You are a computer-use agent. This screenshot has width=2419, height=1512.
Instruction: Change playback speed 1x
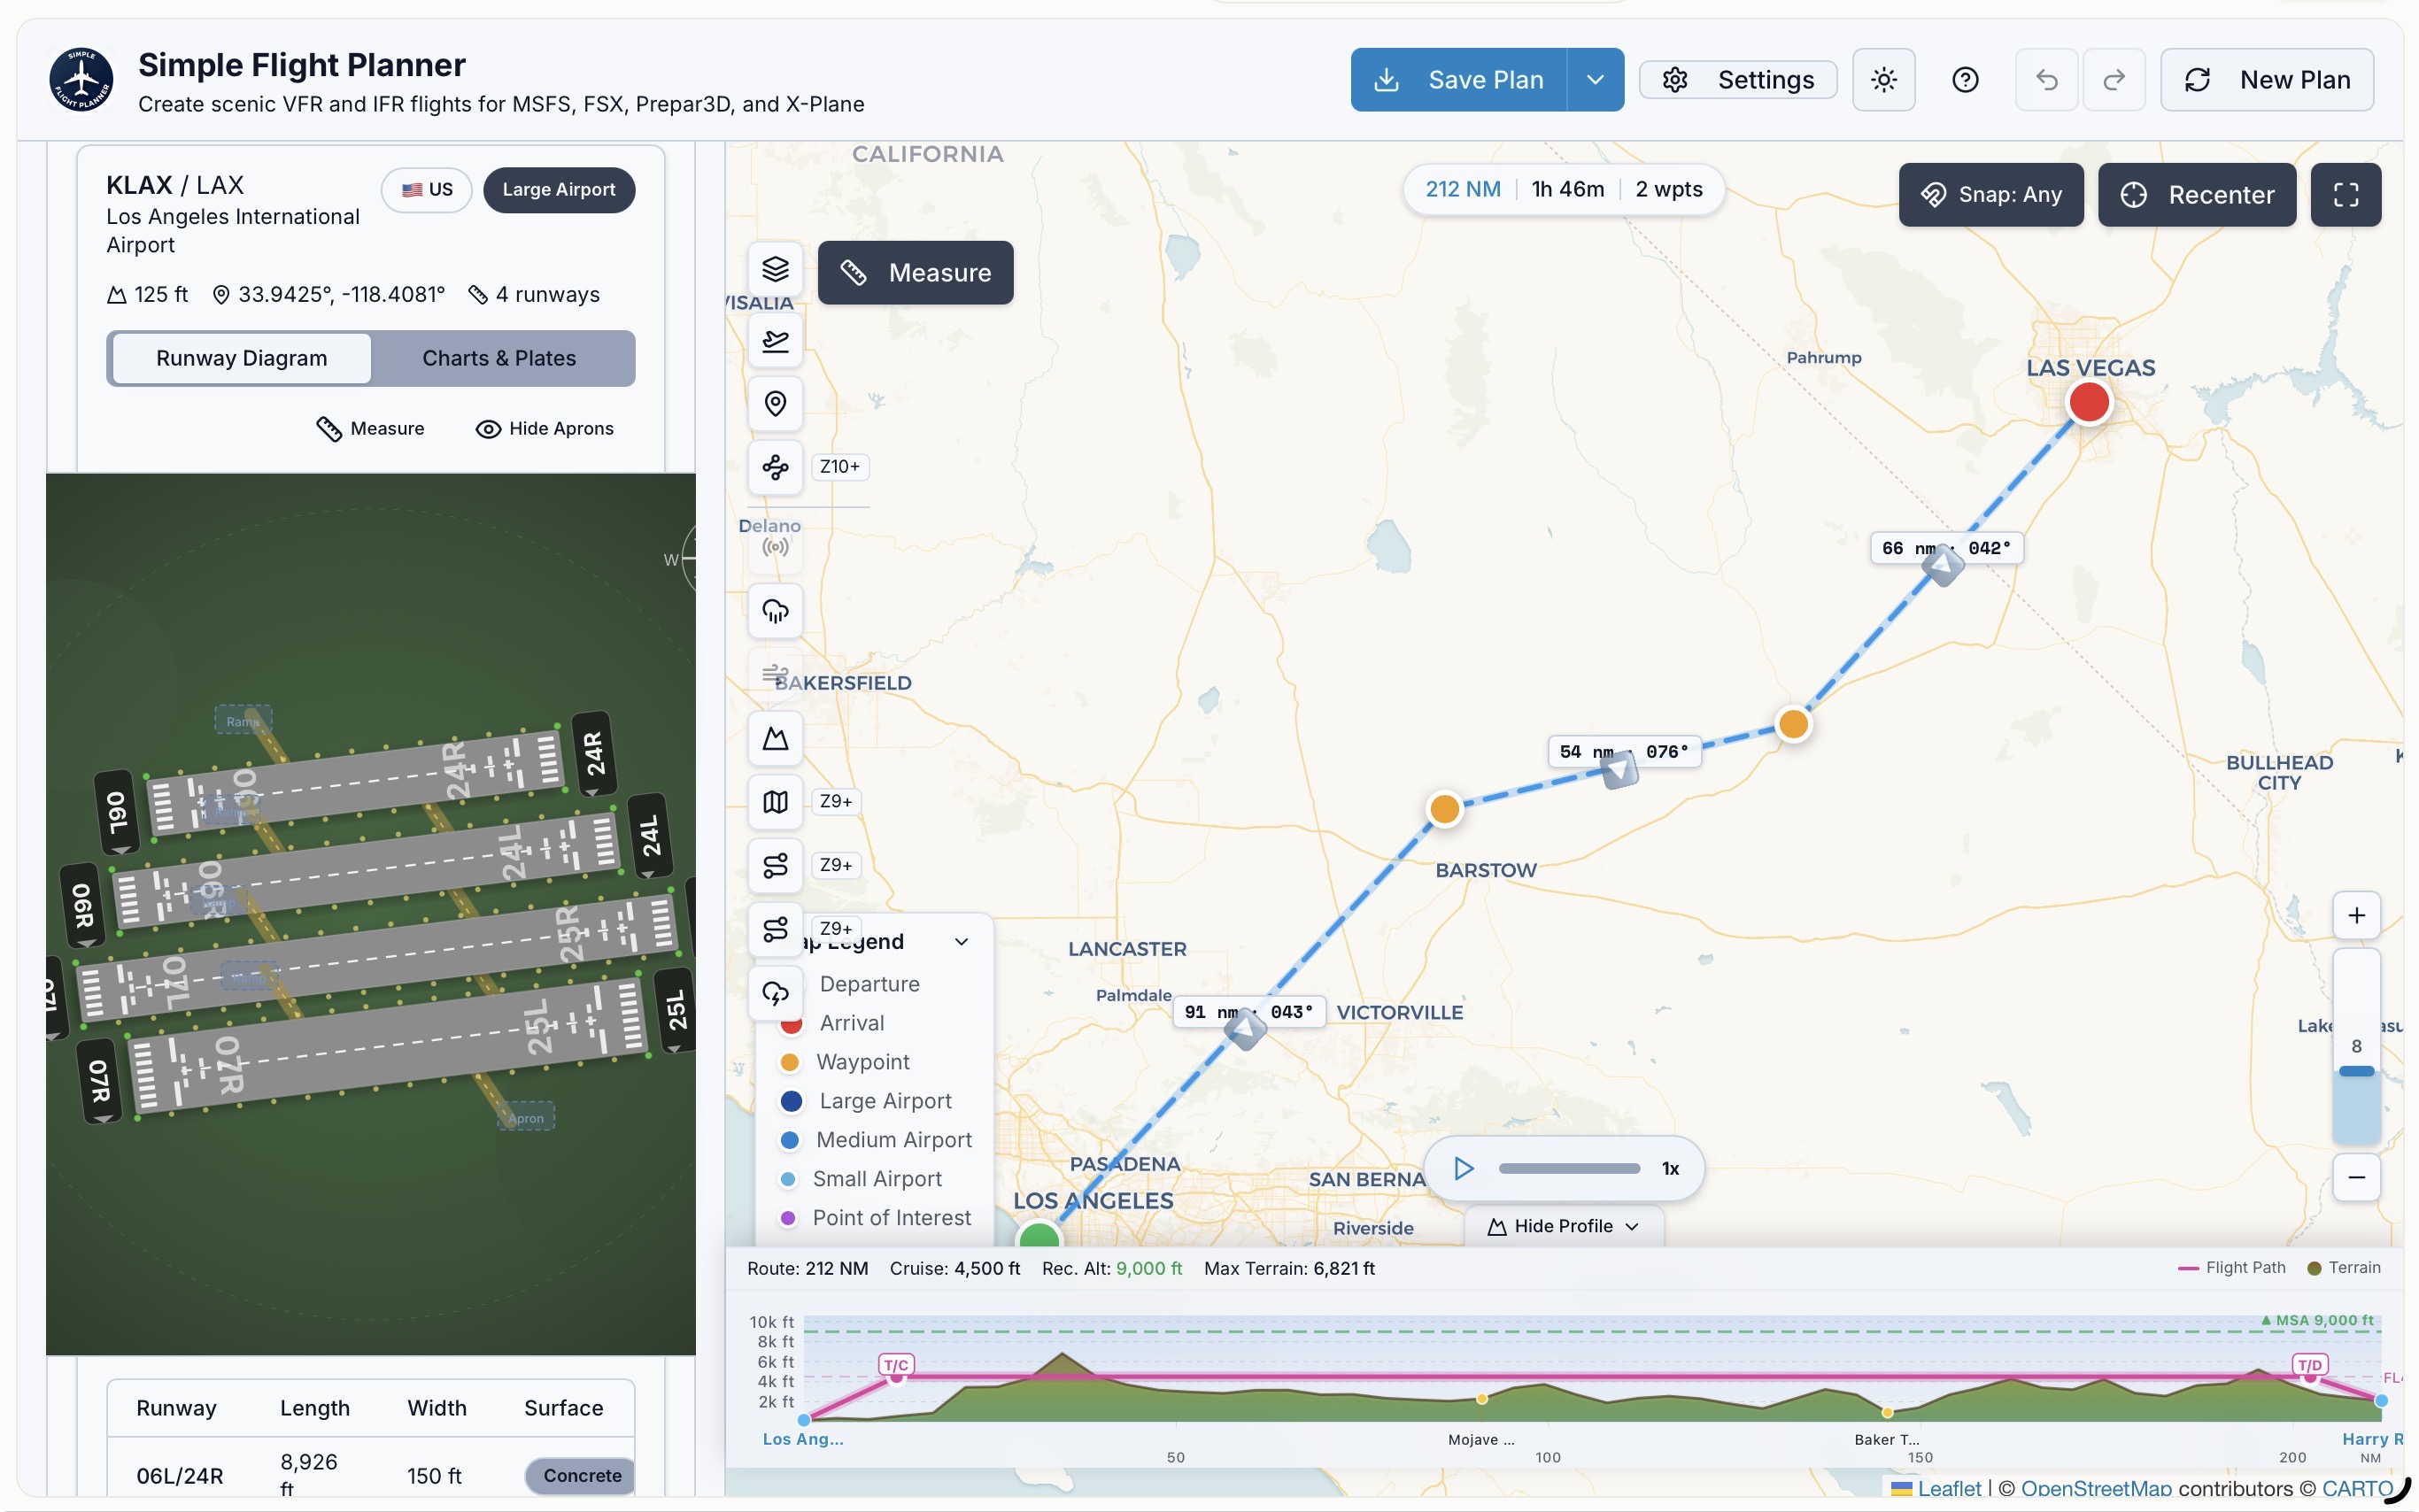pos(1670,1169)
